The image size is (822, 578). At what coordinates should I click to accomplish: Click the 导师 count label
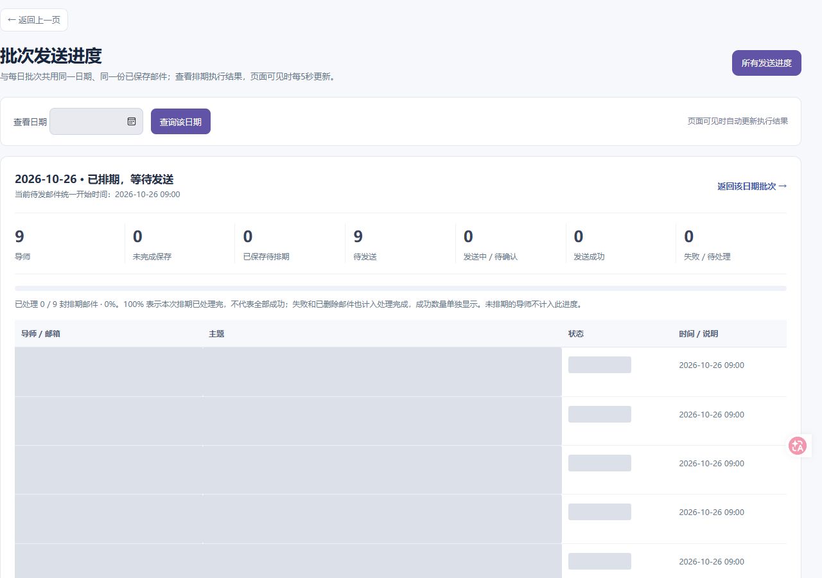tap(22, 257)
